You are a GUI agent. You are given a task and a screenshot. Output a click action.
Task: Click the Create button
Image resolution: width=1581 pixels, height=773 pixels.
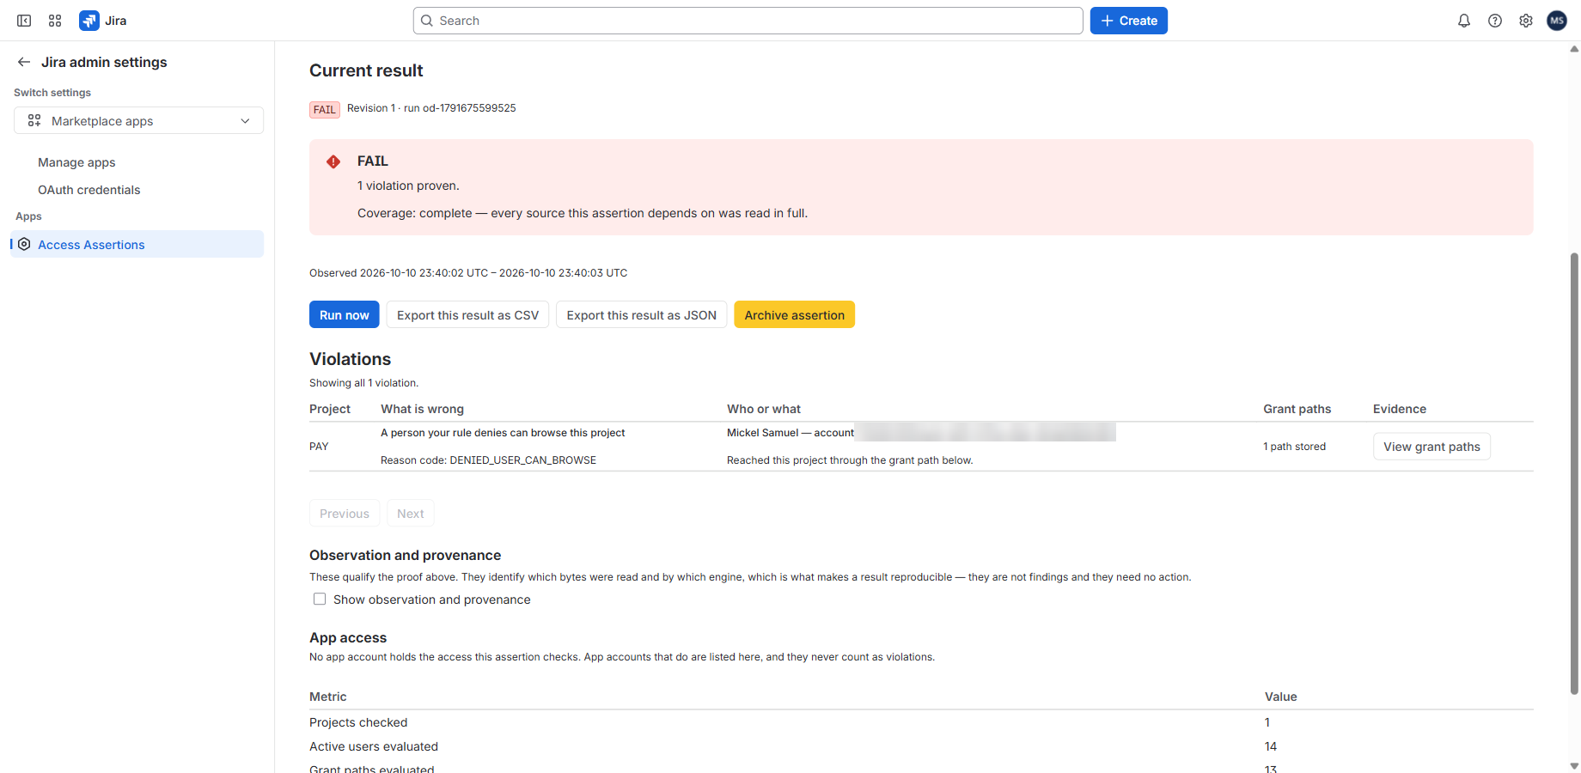pos(1128,21)
